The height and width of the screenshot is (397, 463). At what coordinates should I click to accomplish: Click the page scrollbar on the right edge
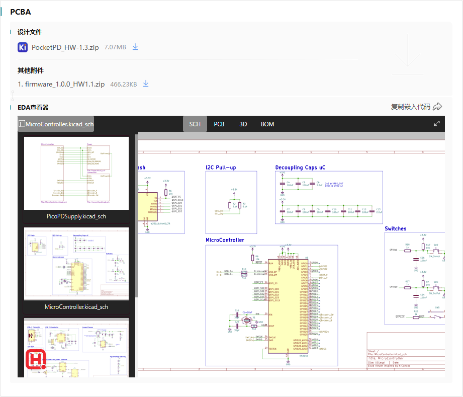(459, 201)
